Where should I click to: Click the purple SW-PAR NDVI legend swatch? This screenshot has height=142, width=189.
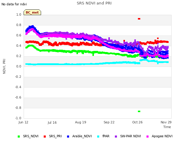(116, 136)
